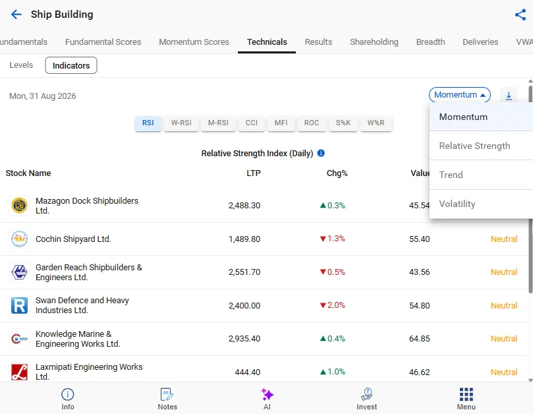Share the Ship Building page
Image resolution: width=533 pixels, height=414 pixels.
tap(520, 15)
